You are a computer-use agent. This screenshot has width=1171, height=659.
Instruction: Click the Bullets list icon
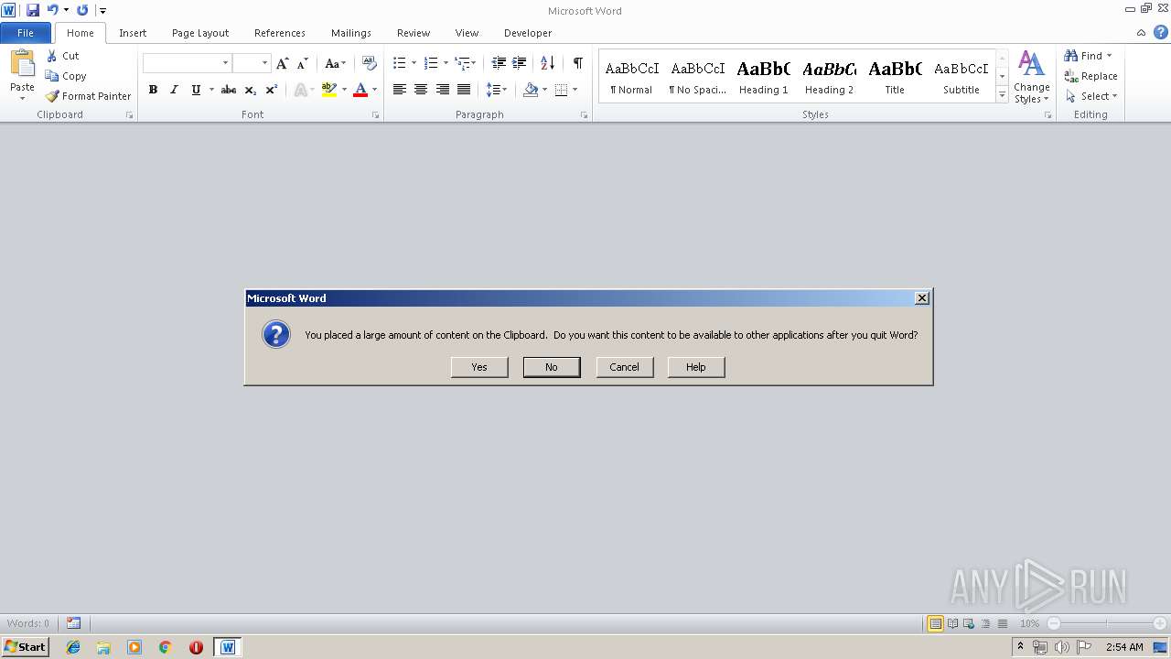[x=400, y=63]
